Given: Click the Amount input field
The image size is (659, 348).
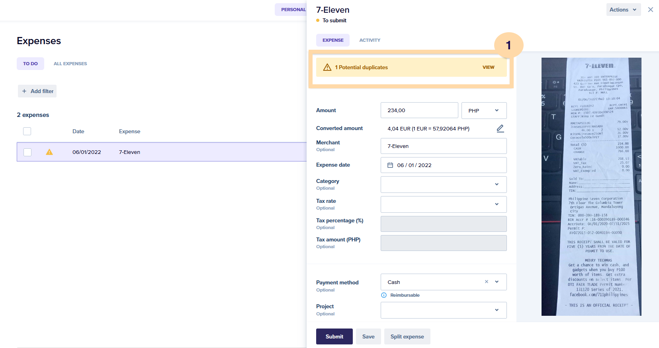Looking at the screenshot, I should pyautogui.click(x=419, y=110).
